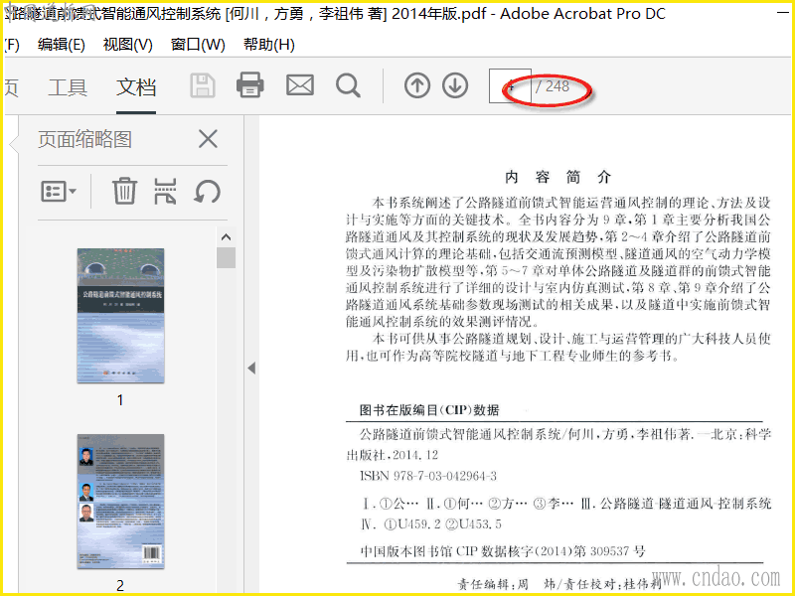Open the search magnifier tool
Image resolution: width=795 pixels, height=596 pixels.
[348, 85]
